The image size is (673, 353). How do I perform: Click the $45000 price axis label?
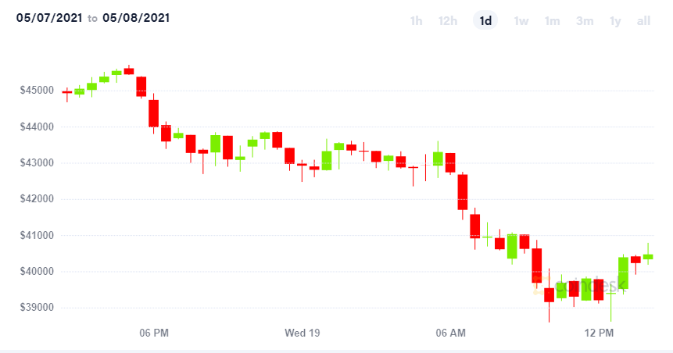click(x=37, y=91)
